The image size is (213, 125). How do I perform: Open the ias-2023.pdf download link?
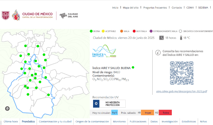pos(181,91)
